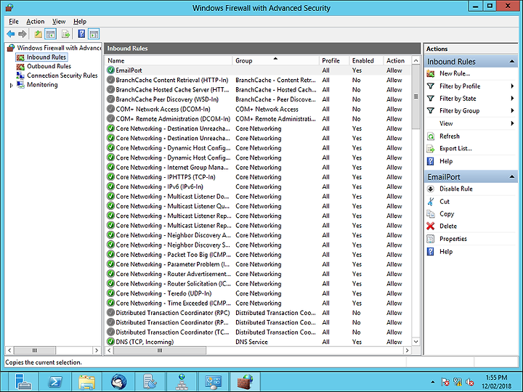This screenshot has height=392, width=523.
Task: Click the Export List... action label
Action: click(x=455, y=149)
